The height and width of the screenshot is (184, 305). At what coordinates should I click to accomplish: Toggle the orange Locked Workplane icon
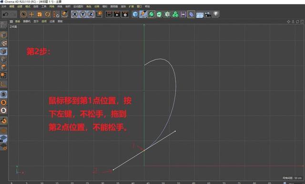3,131
